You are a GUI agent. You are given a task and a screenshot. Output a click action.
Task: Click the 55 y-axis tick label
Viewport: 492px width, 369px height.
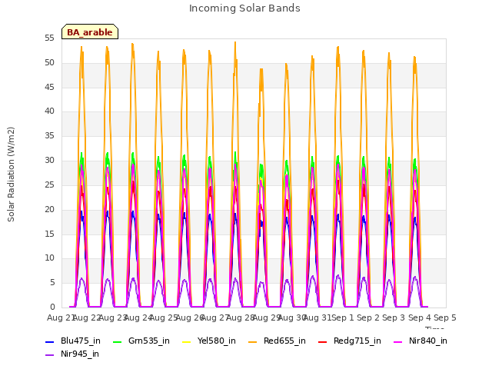(x=49, y=38)
